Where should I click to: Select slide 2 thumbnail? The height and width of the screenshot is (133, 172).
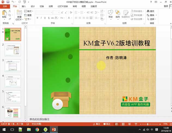point(13,50)
